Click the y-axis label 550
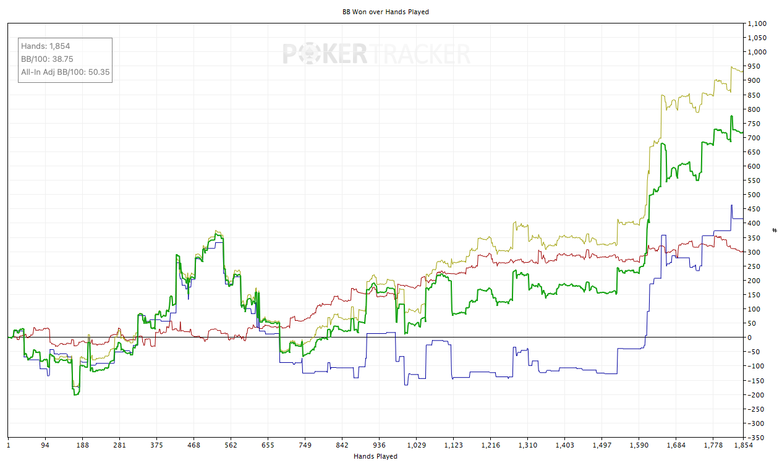The height and width of the screenshot is (463, 782). click(754, 181)
